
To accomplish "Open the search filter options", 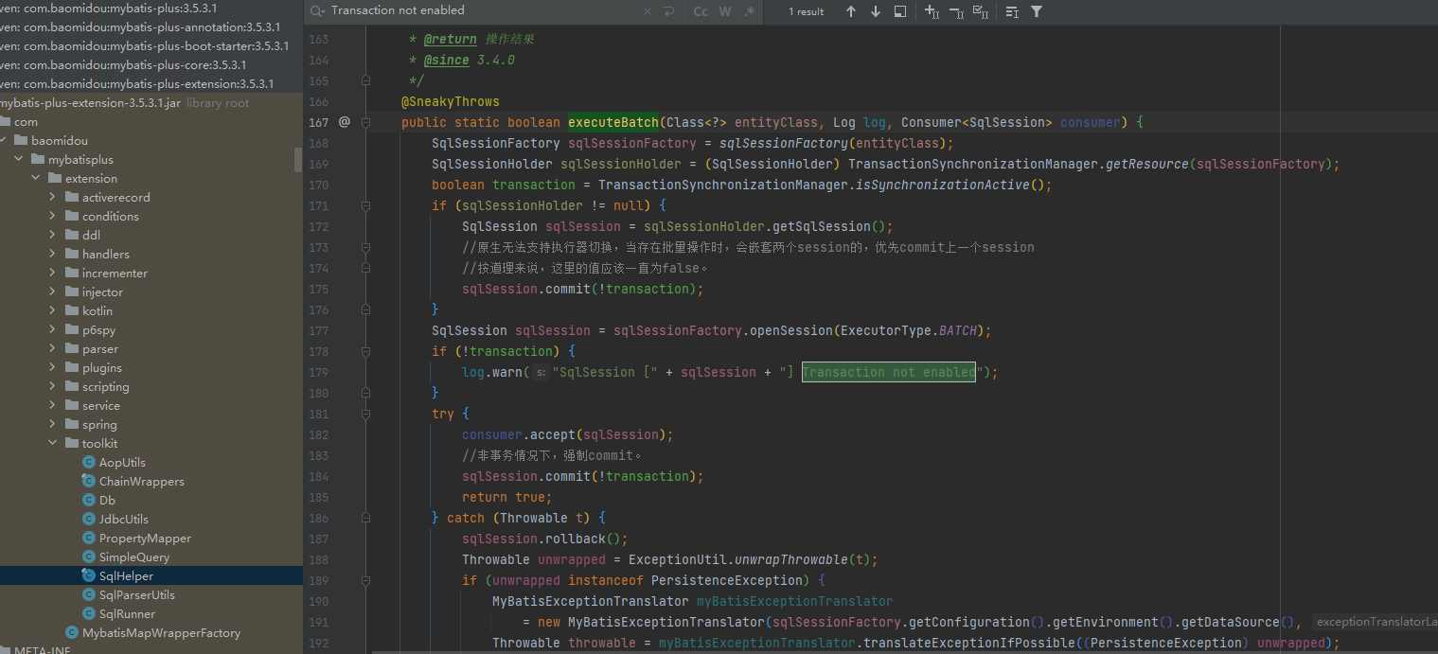I will 1037,11.
